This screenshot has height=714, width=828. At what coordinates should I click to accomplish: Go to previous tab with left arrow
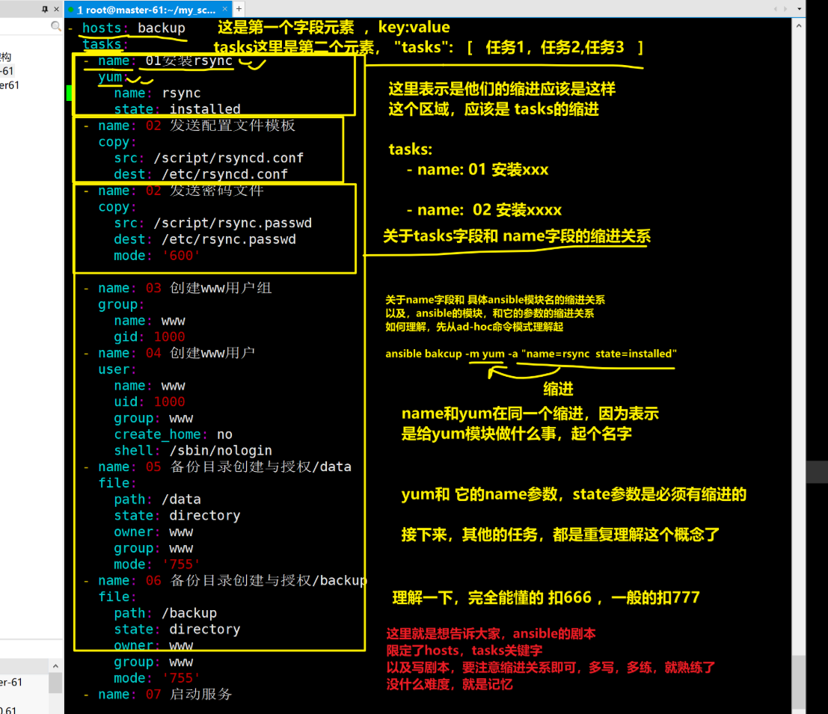click(775, 8)
